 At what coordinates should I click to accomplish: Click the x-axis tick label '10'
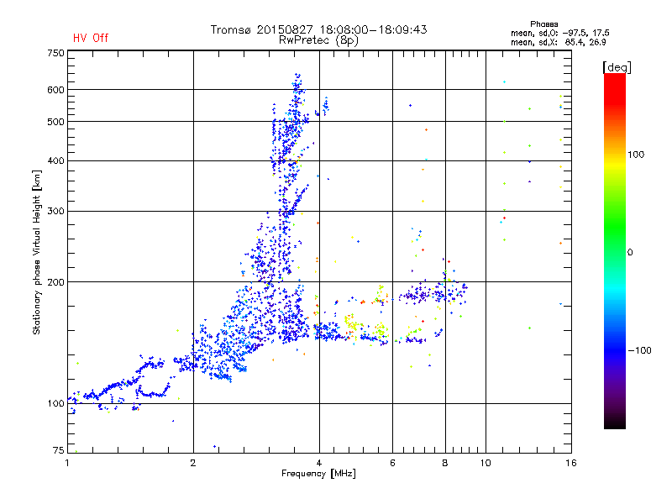[x=486, y=463]
